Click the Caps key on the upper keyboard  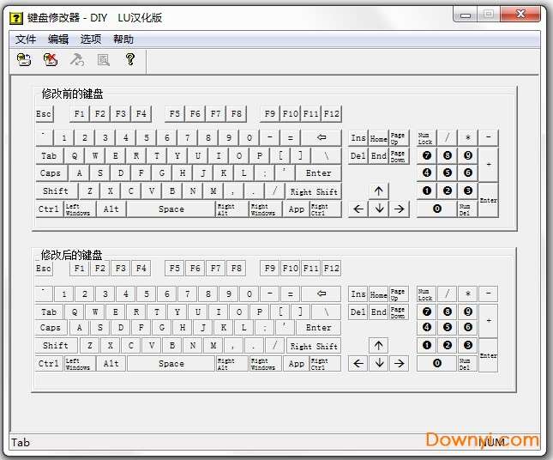[x=51, y=173]
